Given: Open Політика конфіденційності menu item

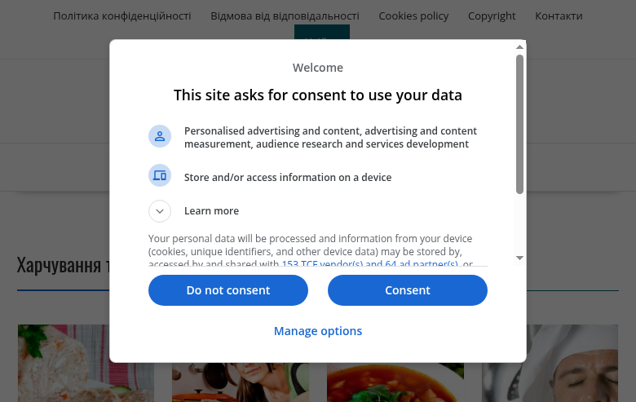Looking at the screenshot, I should (x=122, y=15).
